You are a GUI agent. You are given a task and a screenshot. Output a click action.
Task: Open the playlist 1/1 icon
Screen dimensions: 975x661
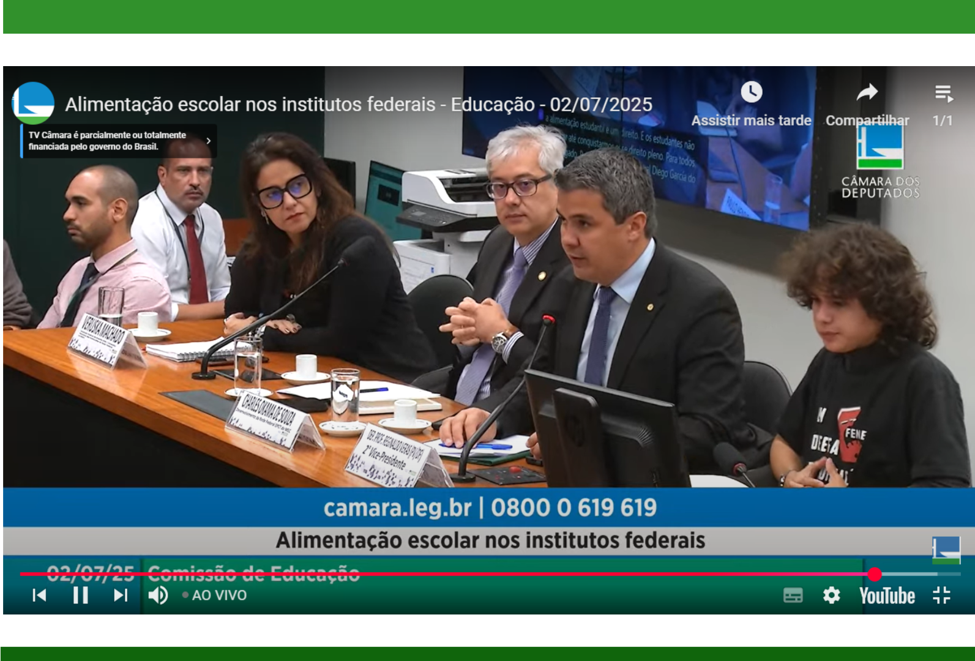point(943,94)
